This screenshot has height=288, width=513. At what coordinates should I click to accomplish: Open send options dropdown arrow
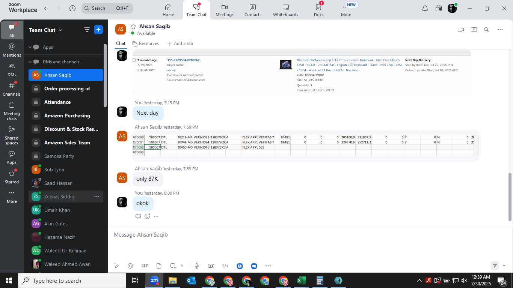[x=504, y=265]
